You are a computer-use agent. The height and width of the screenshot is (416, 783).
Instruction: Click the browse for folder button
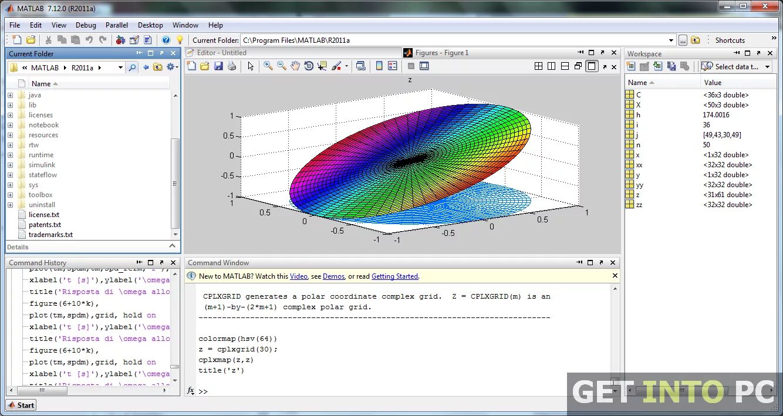[683, 40]
